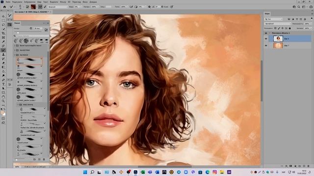Image resolution: width=314 pixels, height=176 pixels.
Task: Click the Home icon in the options bar
Action: (x=4, y=7)
